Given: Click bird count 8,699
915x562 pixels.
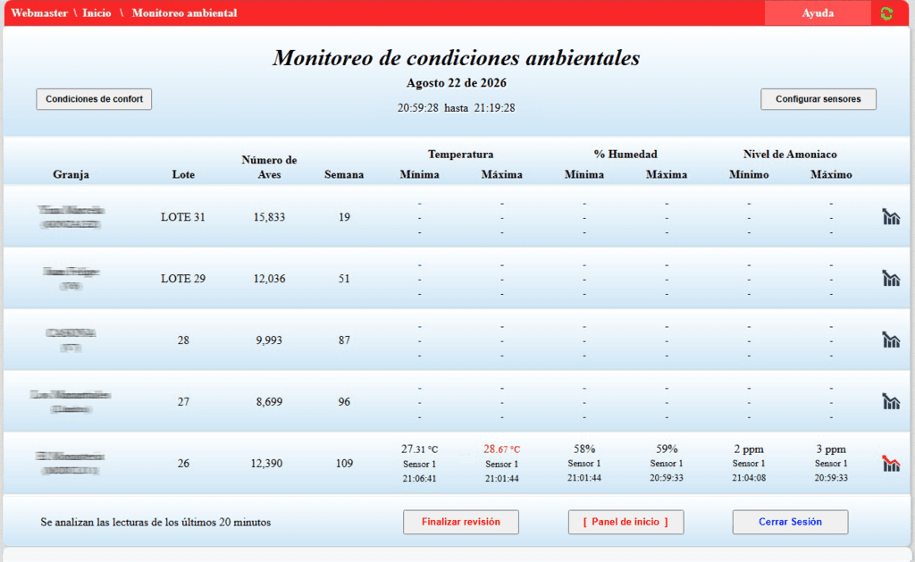Looking at the screenshot, I should pos(269,401).
